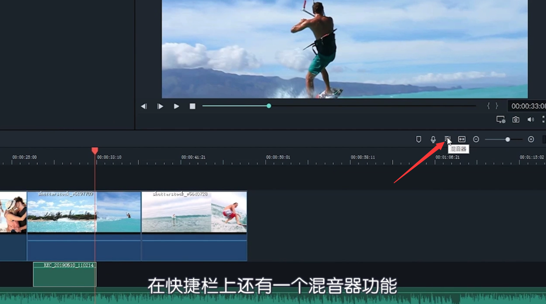Start voiceover recording with the microphone icon

click(433, 139)
